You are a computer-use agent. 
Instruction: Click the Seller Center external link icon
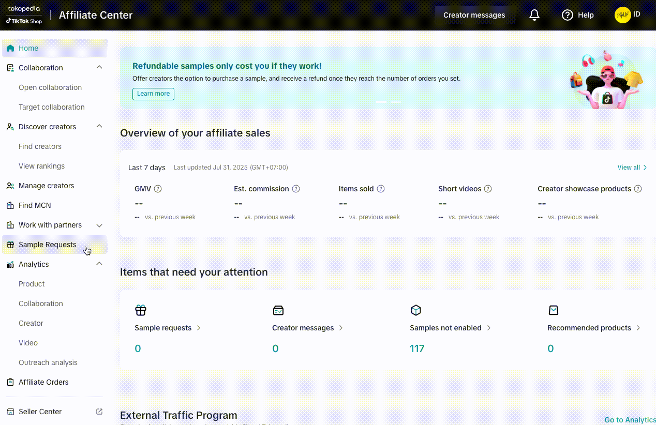tap(99, 412)
